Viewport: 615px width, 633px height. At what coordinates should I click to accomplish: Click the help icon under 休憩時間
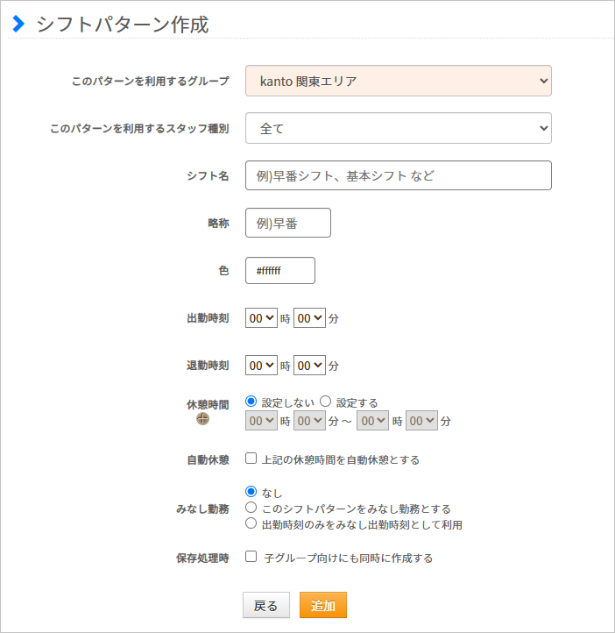[x=202, y=419]
